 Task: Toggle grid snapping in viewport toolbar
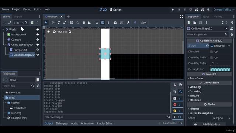103,23
